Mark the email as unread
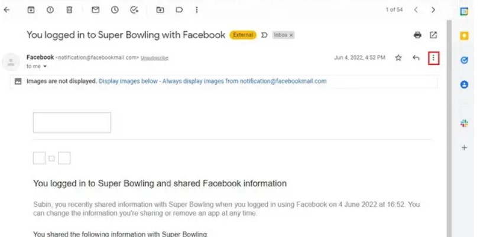The width and height of the screenshot is (480, 237). tap(95, 10)
